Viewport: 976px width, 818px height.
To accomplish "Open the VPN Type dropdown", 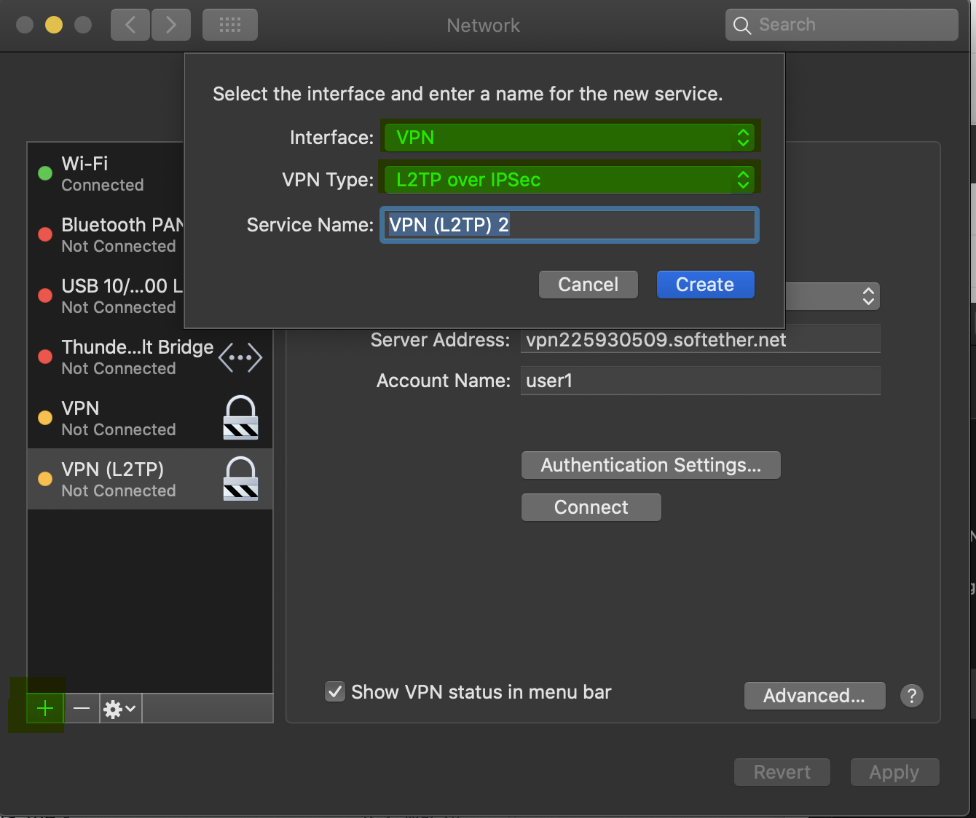I will (570, 180).
